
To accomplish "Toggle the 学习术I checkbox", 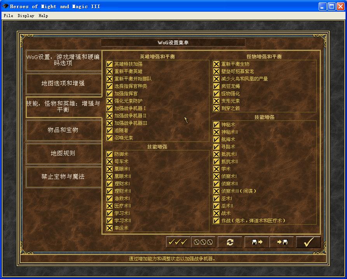I will tap(109, 213).
